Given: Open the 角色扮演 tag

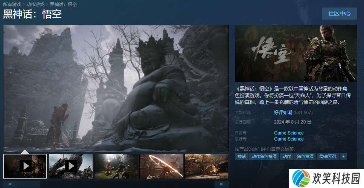Looking at the screenshot, I should point(305,156).
